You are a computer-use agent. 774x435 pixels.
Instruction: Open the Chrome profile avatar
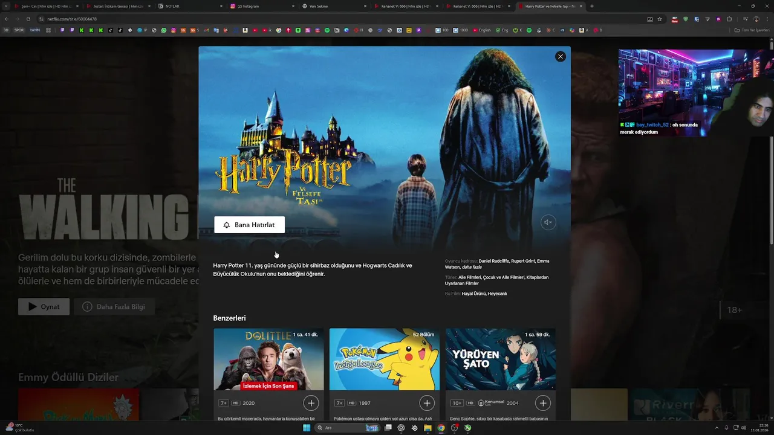756,19
